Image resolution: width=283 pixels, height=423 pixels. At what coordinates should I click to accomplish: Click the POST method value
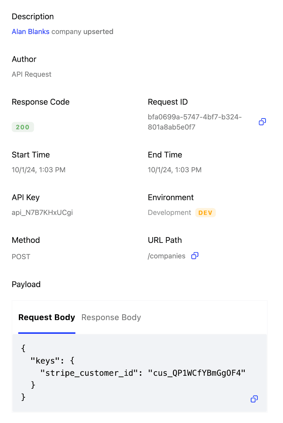[21, 257]
